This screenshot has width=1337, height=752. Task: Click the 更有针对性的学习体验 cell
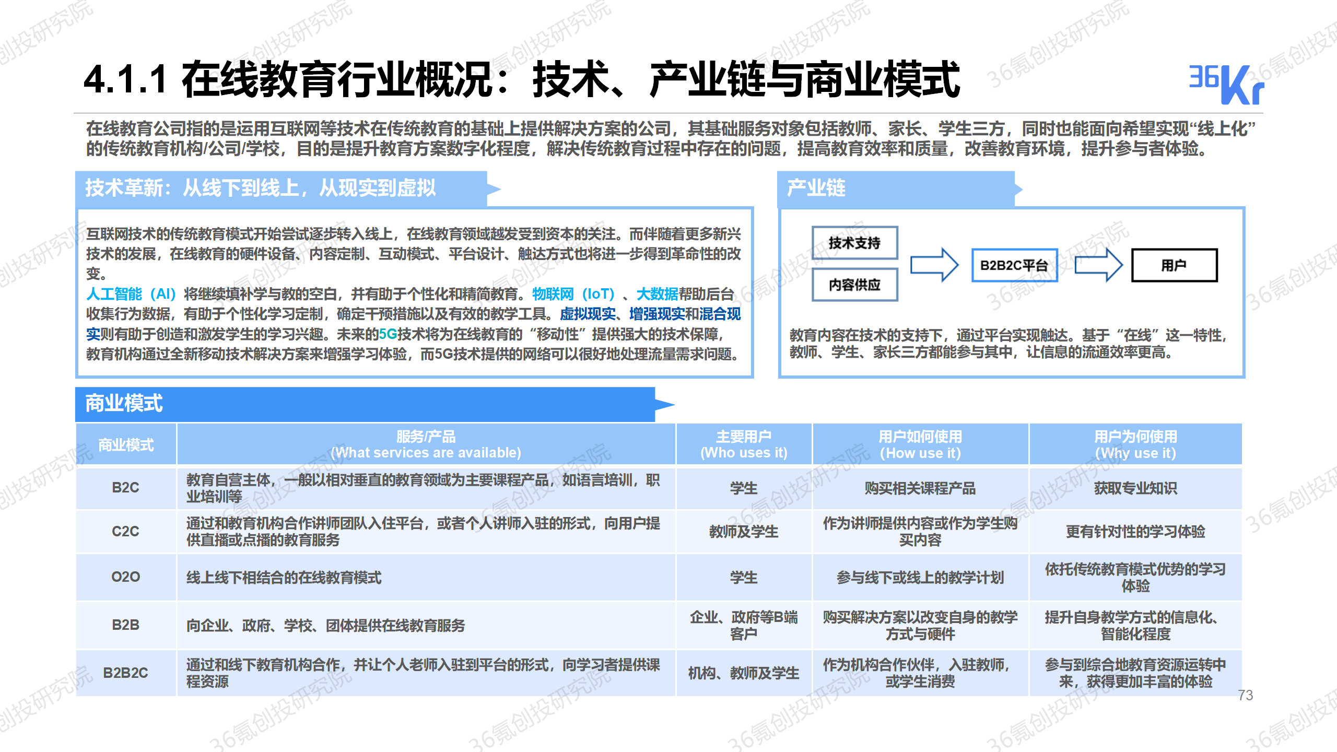pos(1135,532)
